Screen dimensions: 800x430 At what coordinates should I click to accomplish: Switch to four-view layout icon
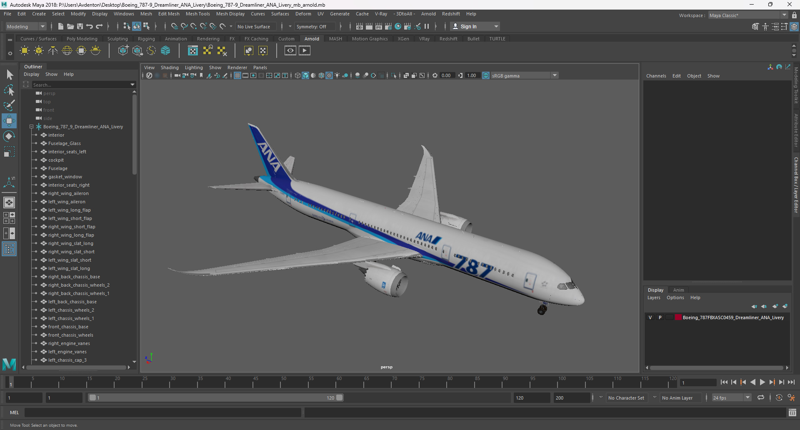point(9,218)
